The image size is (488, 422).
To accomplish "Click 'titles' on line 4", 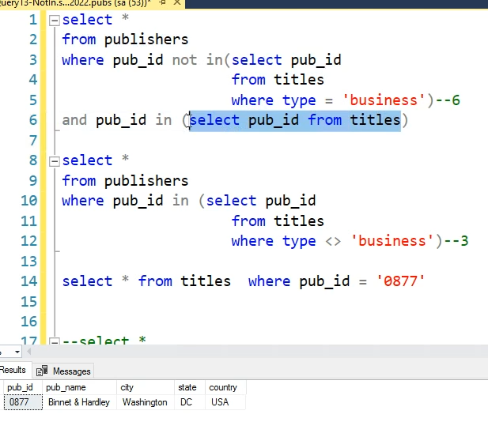I will (299, 80).
